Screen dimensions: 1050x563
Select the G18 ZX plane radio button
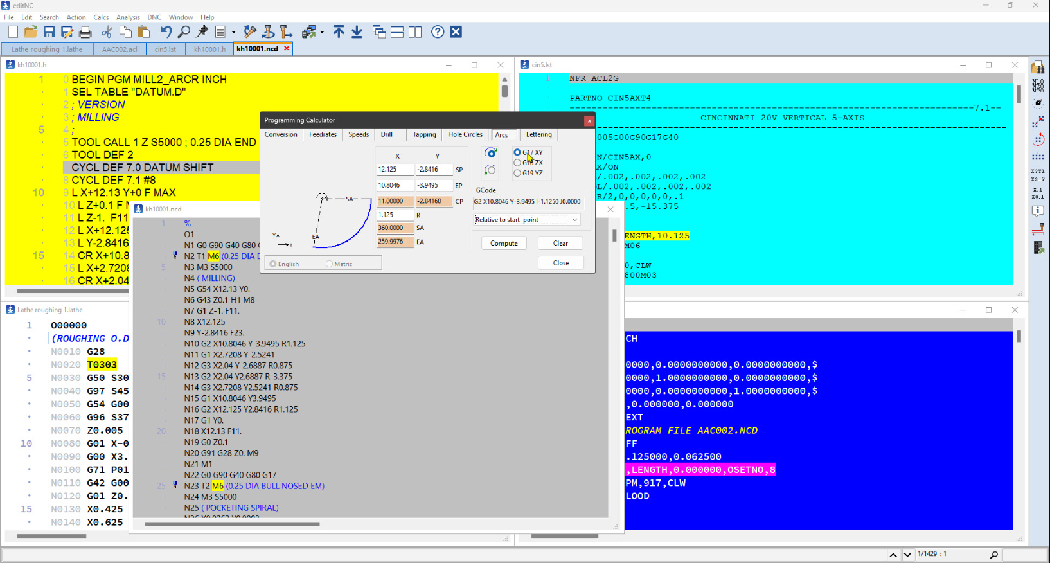coord(517,163)
